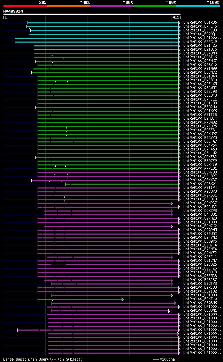Click the hit label UniRef100_Q7XUP5

[x=200, y=126]
